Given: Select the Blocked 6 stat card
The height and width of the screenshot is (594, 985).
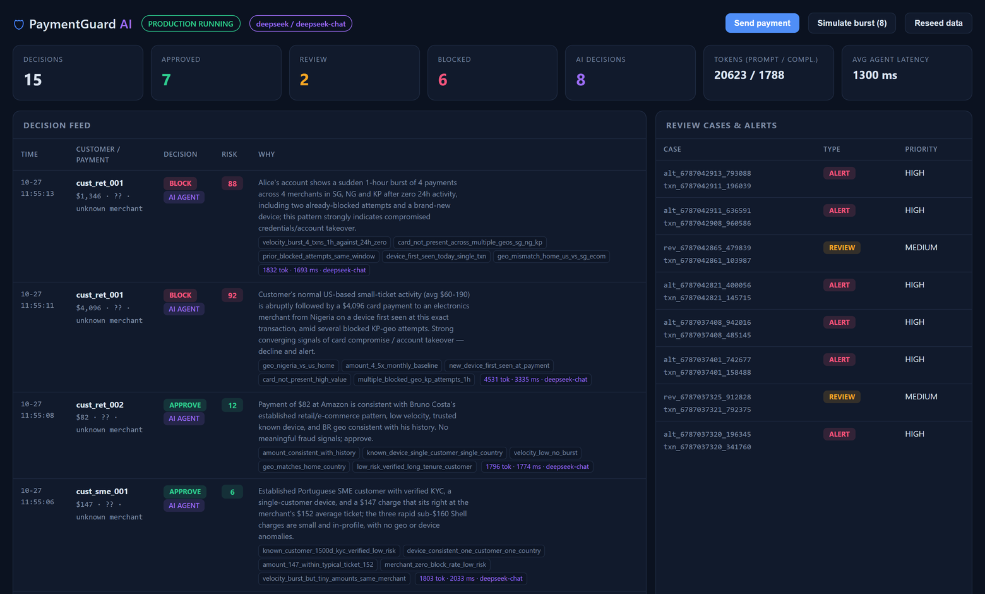Looking at the screenshot, I should pyautogui.click(x=492, y=73).
